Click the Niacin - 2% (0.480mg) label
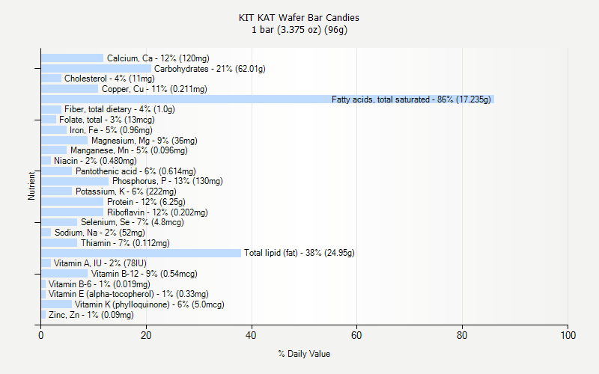The width and height of the screenshot is (599, 374). click(95, 161)
